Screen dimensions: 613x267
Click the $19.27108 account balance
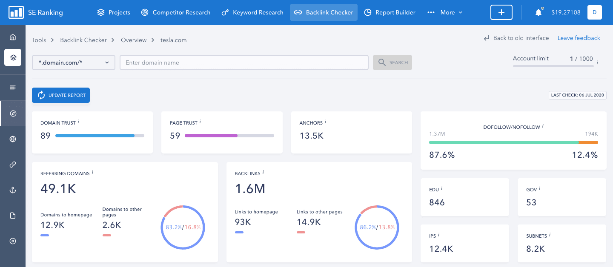pos(566,12)
